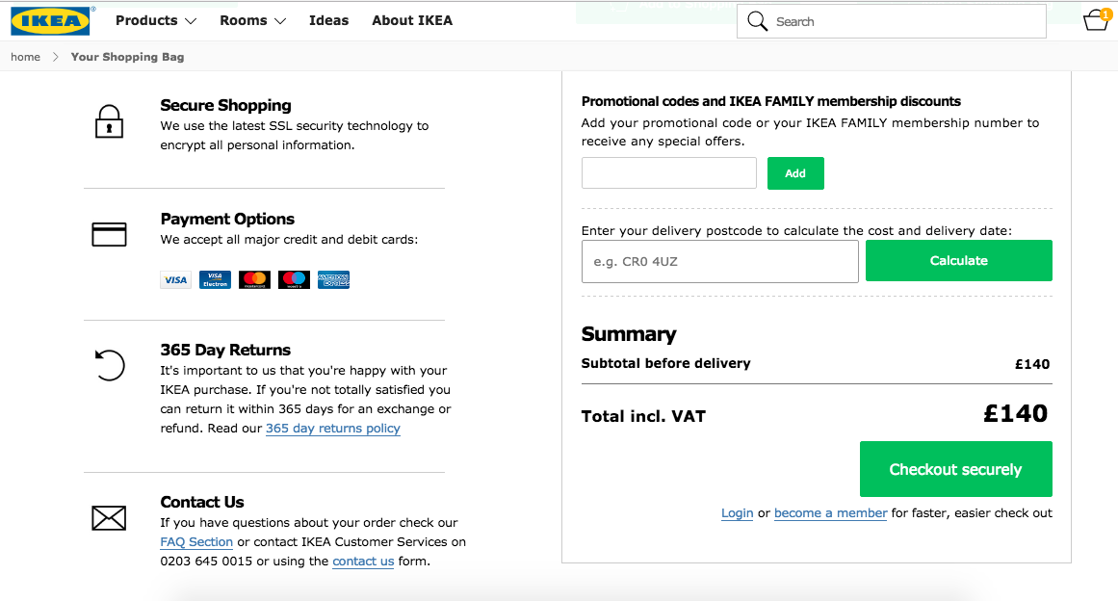Click the Payment Options heading
1118x601 pixels.
[227, 219]
